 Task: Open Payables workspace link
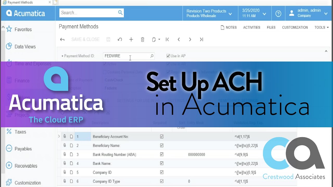[x=23, y=149]
